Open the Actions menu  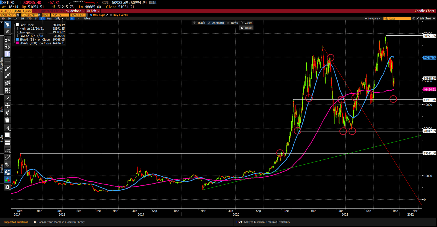point(75,11)
